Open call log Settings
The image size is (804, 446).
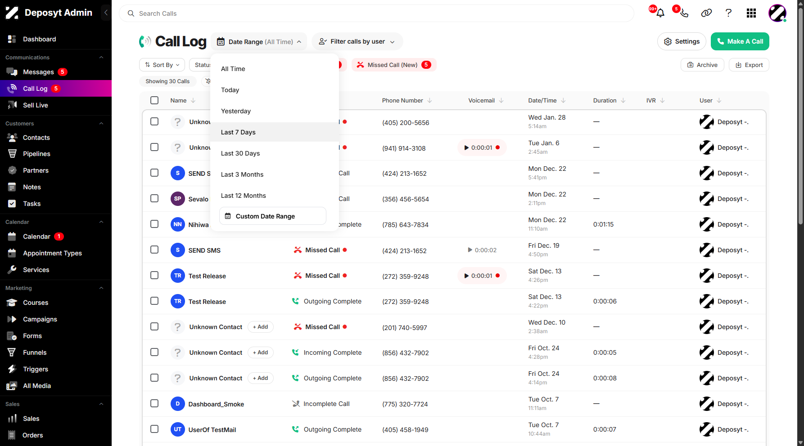tap(682, 41)
